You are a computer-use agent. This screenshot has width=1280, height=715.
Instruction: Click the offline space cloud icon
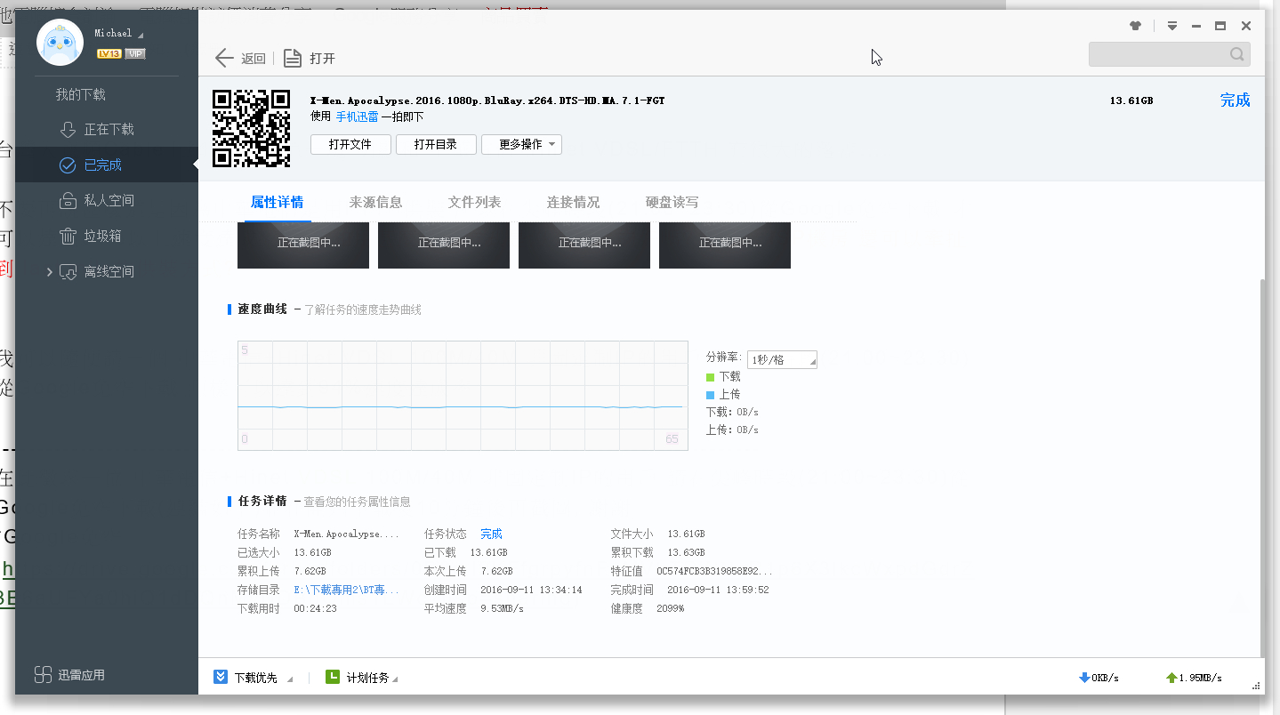[68, 272]
